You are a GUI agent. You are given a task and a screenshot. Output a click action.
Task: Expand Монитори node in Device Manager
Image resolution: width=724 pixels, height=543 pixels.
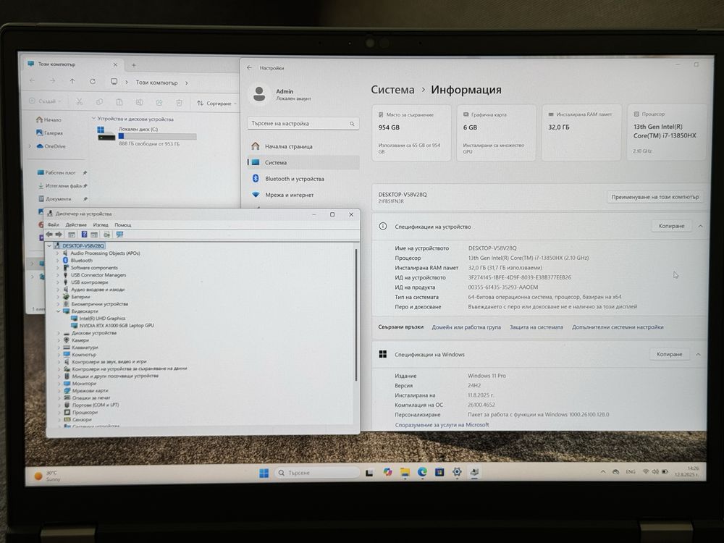pos(59,383)
